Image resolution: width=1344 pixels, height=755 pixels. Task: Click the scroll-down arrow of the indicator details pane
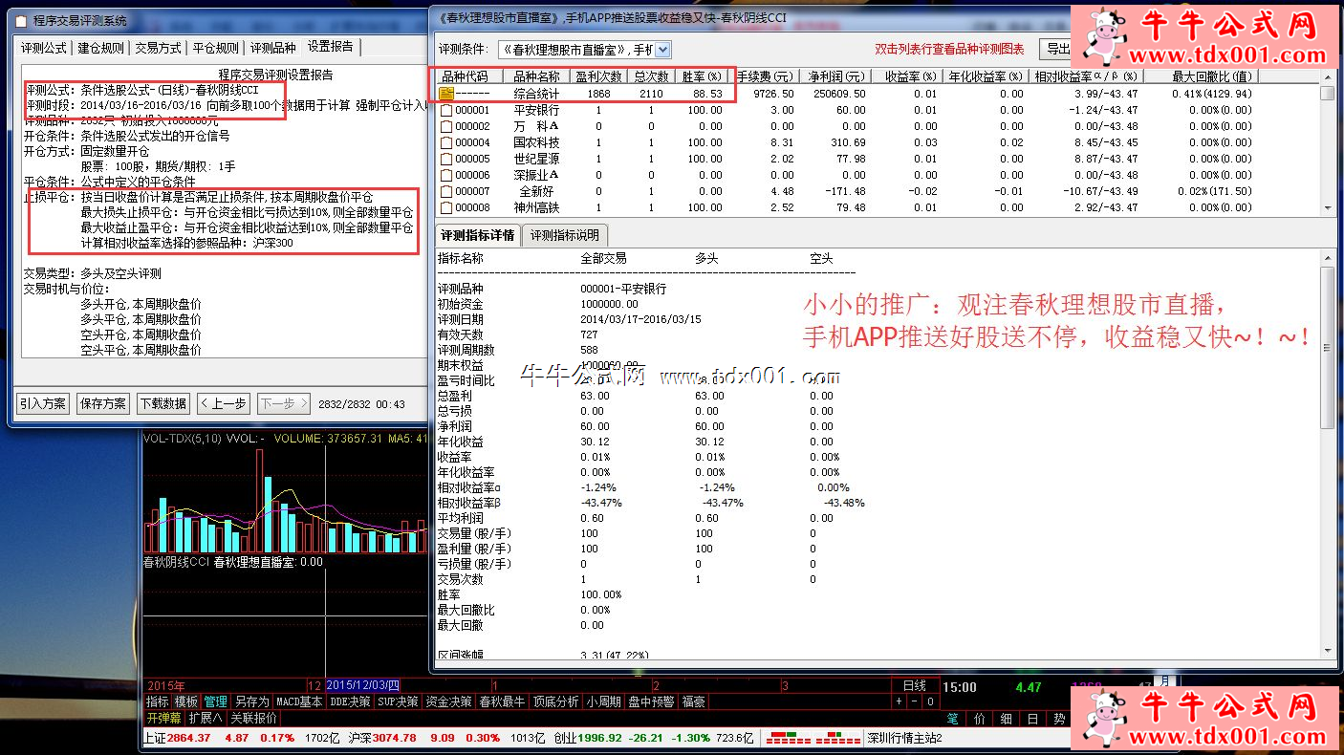1327,651
